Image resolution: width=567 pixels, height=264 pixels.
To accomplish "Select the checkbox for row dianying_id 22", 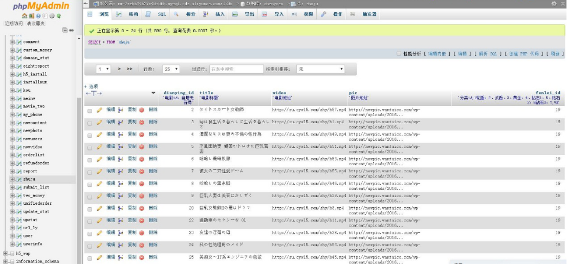I will 90,221.
